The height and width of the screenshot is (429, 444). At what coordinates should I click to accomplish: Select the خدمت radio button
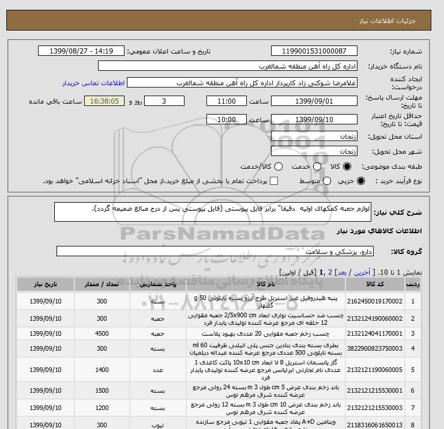coord(317,166)
